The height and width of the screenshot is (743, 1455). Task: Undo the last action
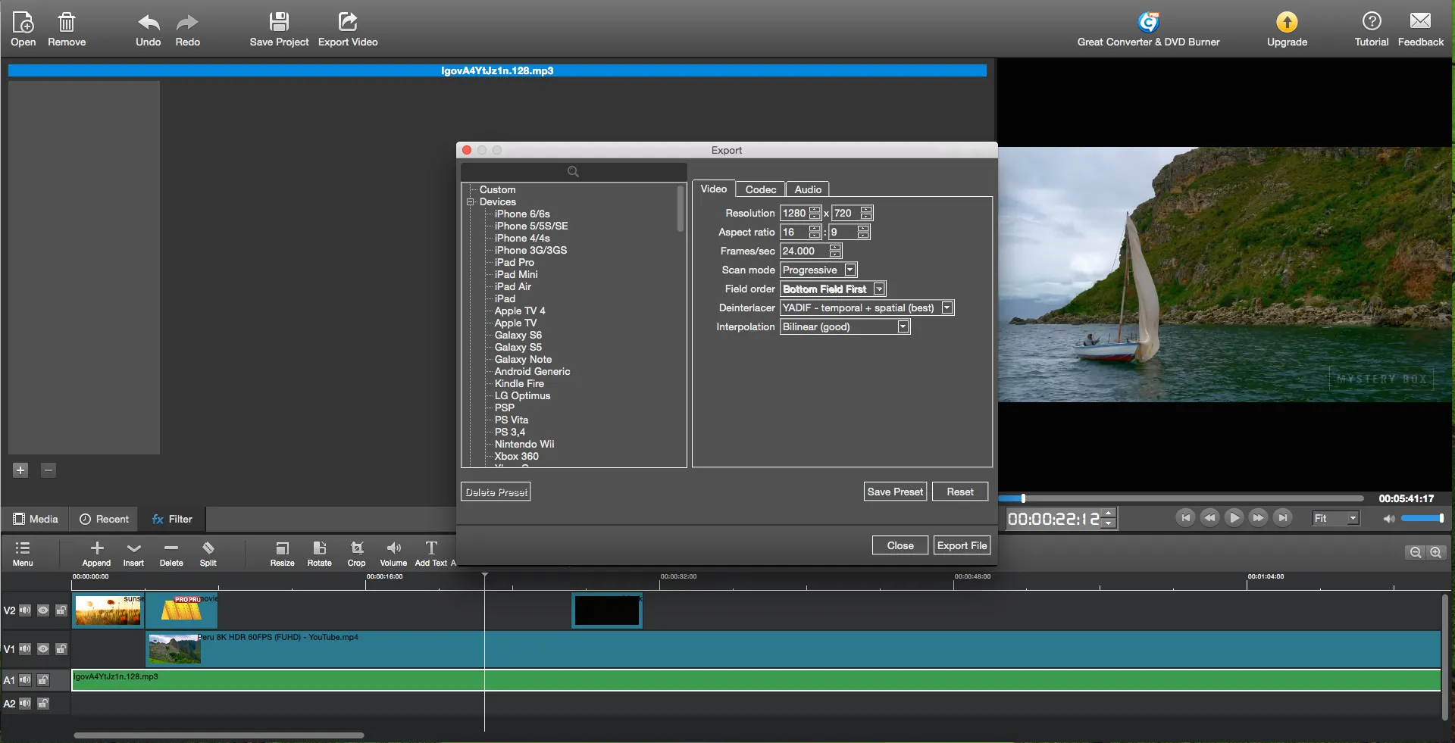pyautogui.click(x=149, y=29)
